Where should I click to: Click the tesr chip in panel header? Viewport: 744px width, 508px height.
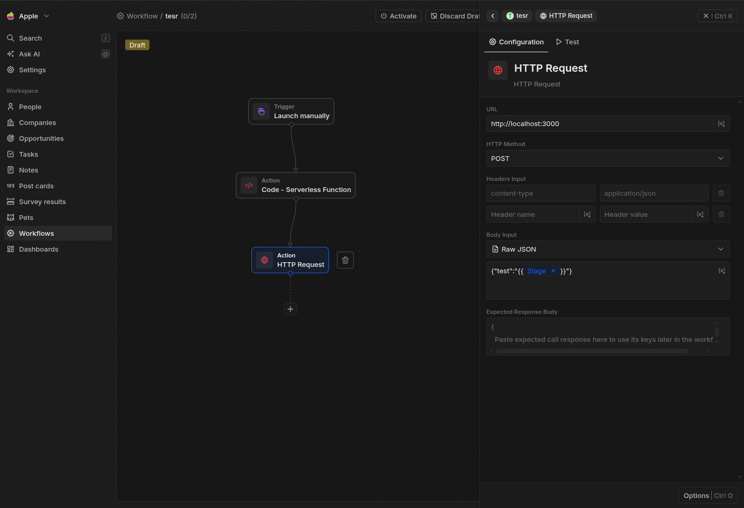click(x=517, y=16)
